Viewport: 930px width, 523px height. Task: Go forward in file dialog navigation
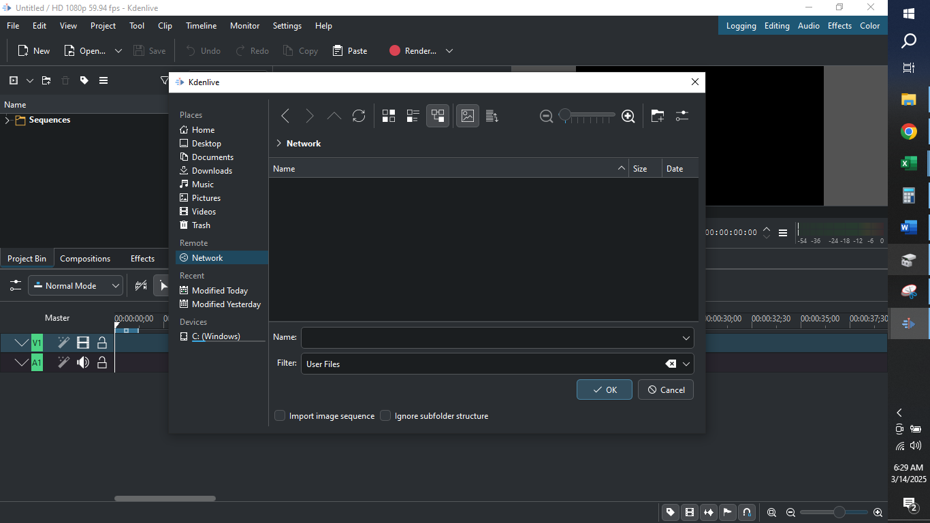click(x=310, y=116)
